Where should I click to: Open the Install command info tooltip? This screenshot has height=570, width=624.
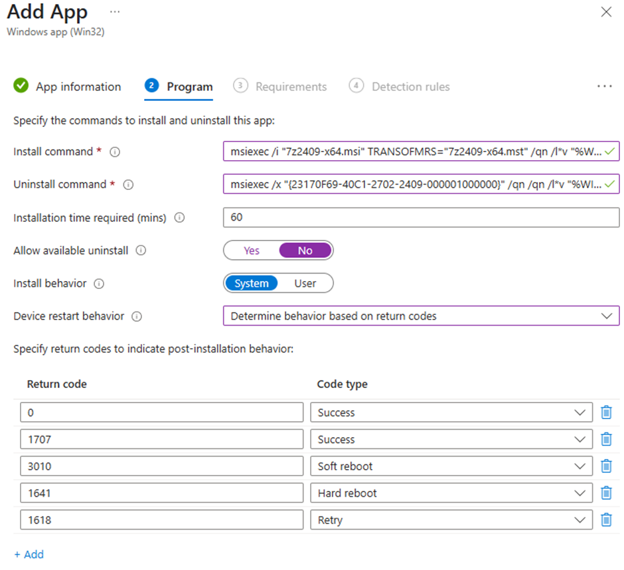[115, 151]
